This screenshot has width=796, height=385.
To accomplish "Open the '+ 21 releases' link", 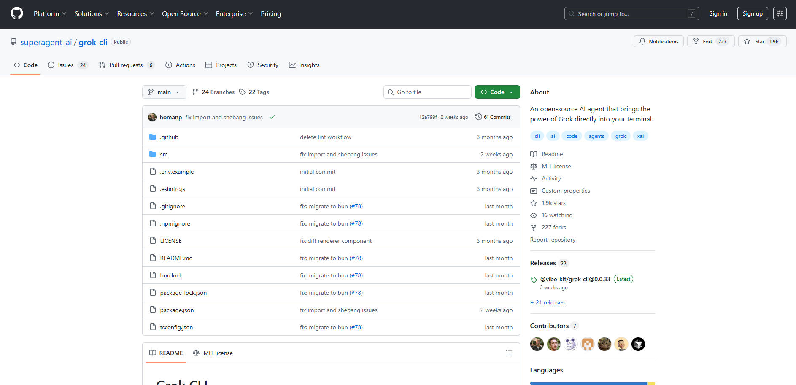I will pyautogui.click(x=547, y=302).
